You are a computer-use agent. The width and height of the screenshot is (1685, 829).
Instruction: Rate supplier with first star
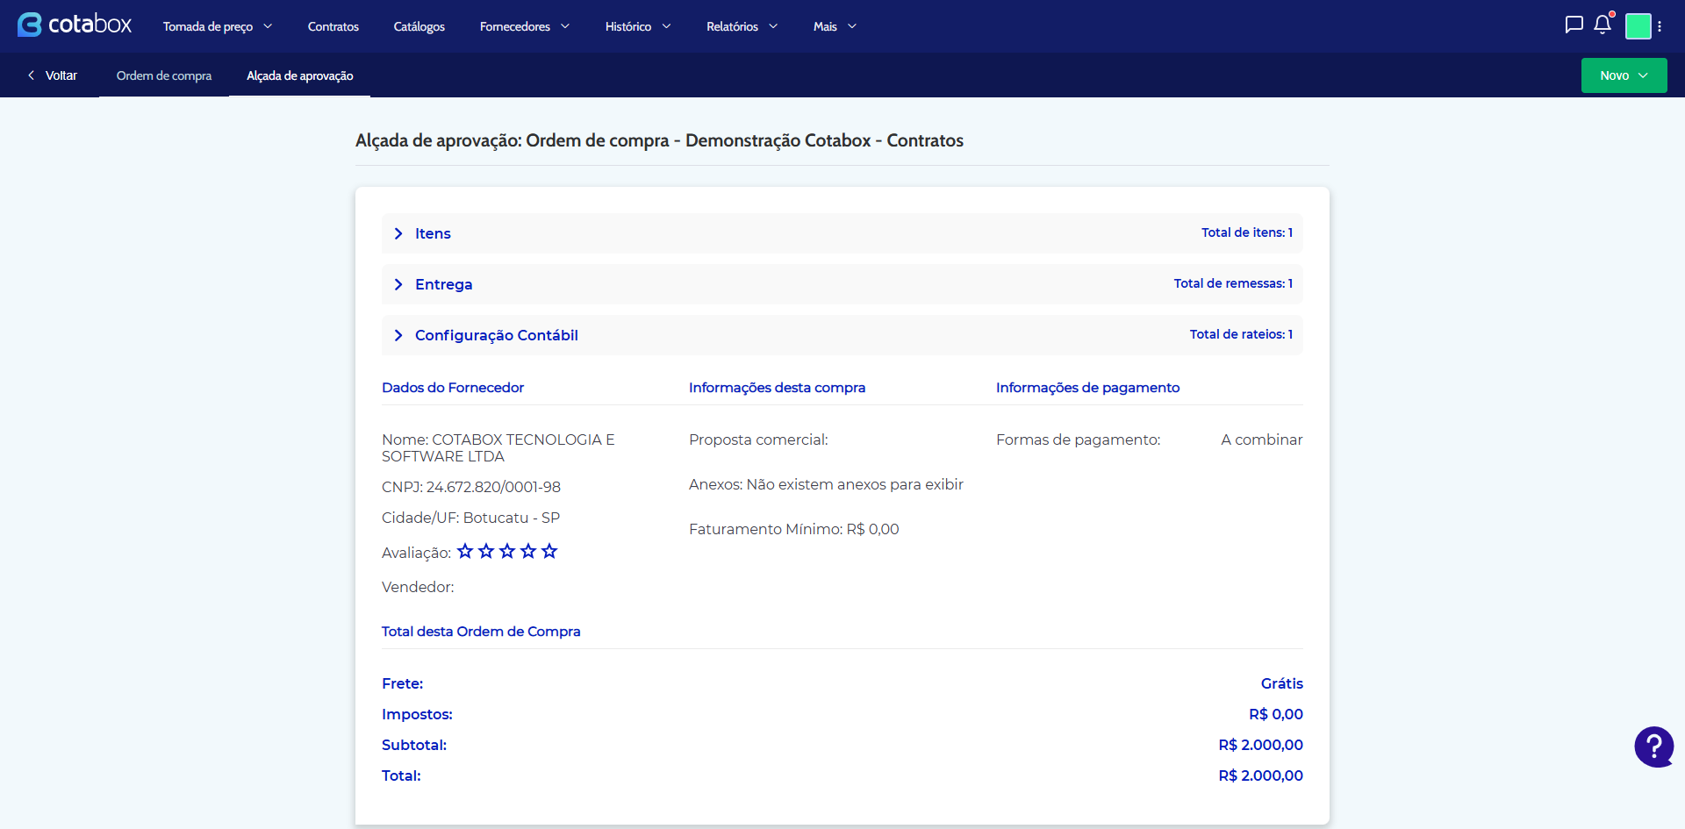tap(465, 551)
